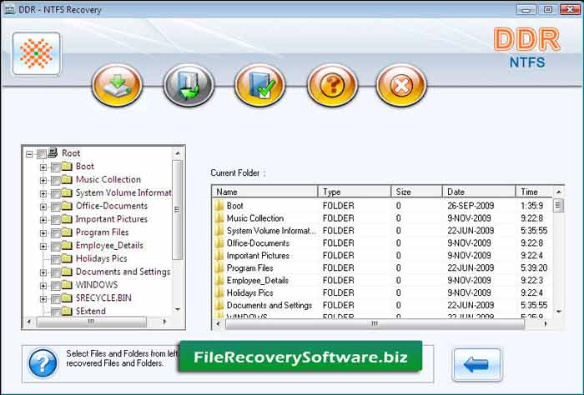Click the tree panel horizontal scrollbar thumb
584x395 pixels.
(92, 322)
